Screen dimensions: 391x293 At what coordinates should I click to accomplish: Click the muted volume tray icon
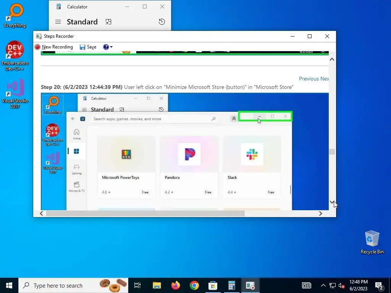coord(341,285)
